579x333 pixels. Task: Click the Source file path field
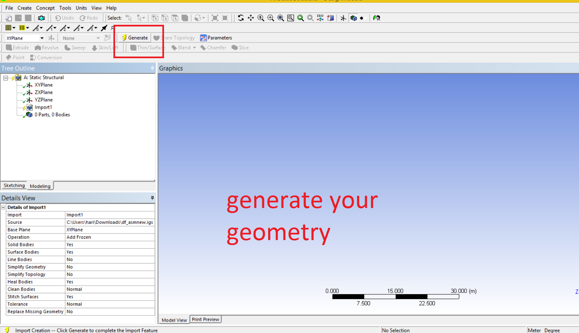[110, 222]
